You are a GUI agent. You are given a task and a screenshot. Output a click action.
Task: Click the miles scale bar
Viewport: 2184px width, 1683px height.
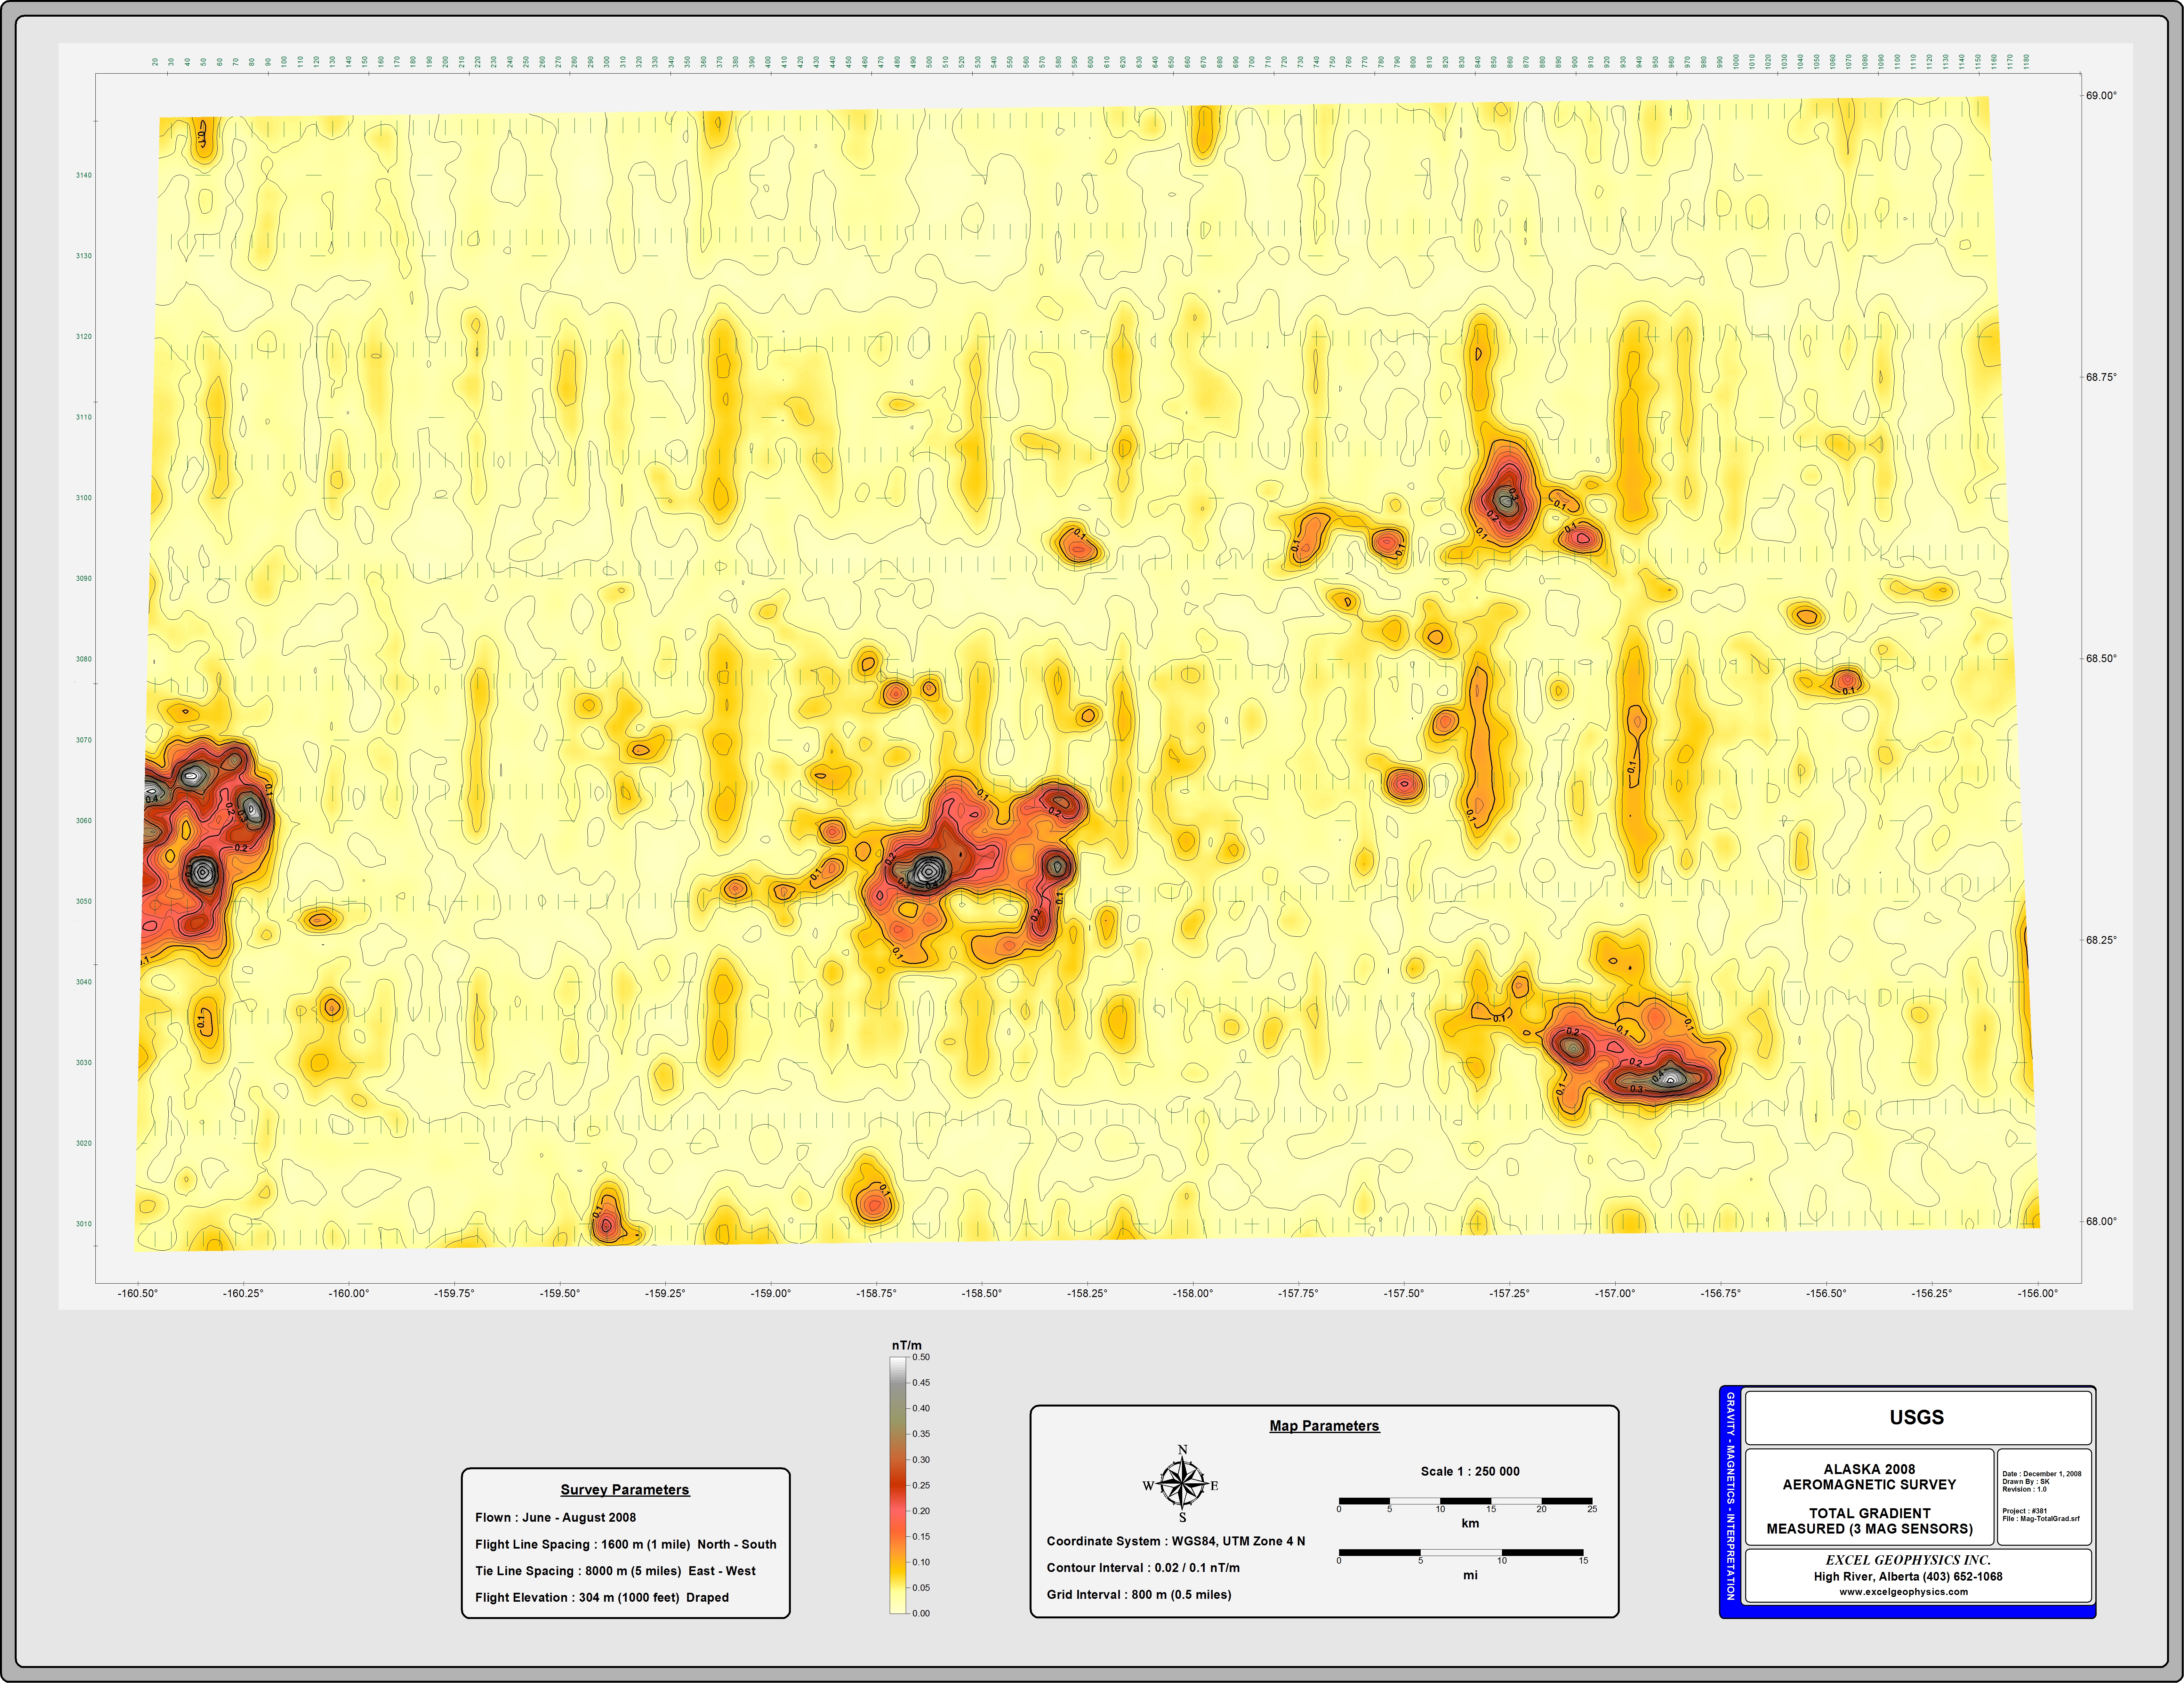pyautogui.click(x=1461, y=1553)
